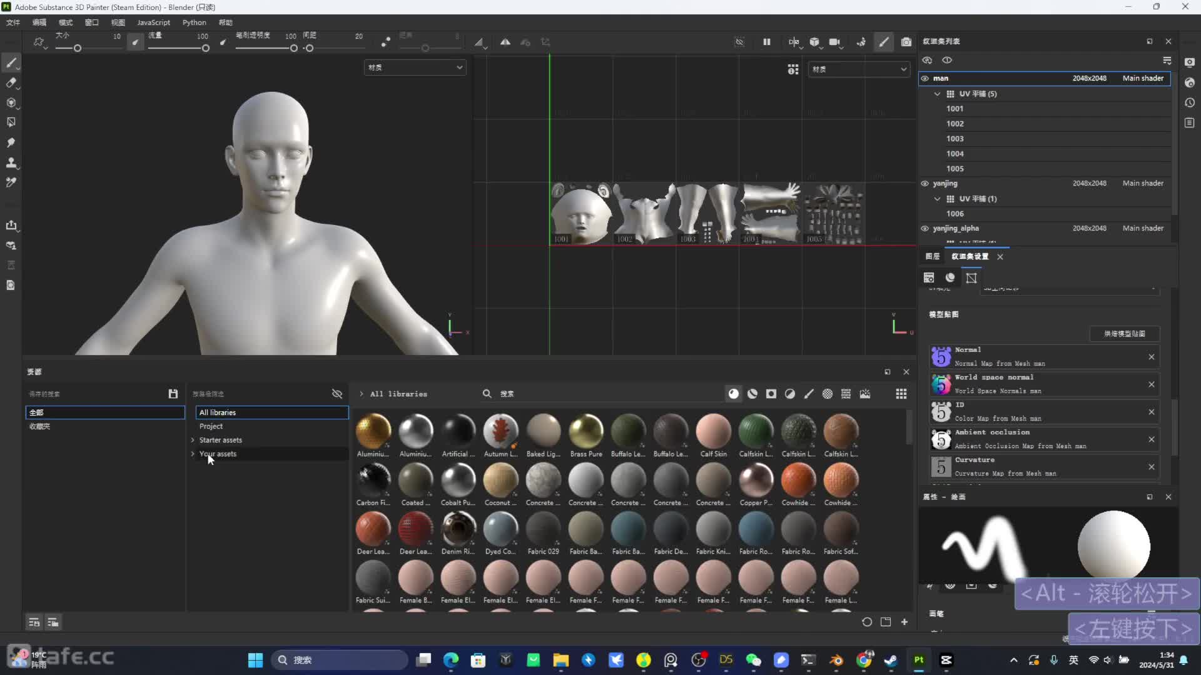
Task: Expand All libraries breadcrumb chevron
Action: [362, 394]
